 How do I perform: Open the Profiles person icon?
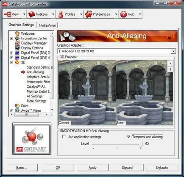[x=61, y=14]
